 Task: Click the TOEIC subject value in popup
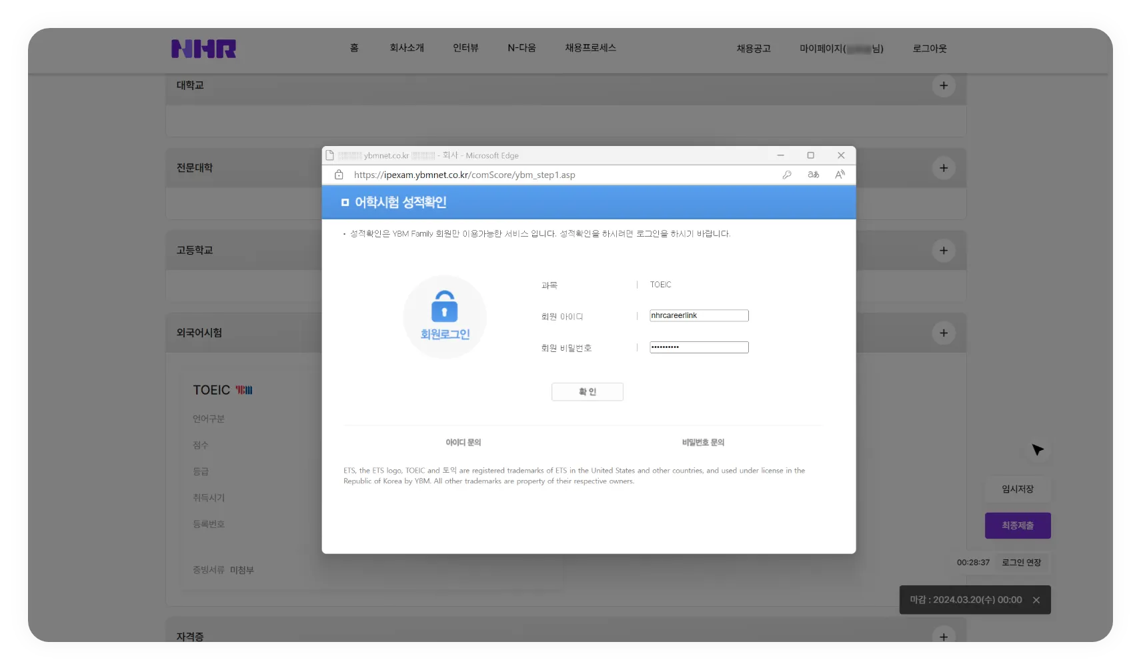click(661, 285)
